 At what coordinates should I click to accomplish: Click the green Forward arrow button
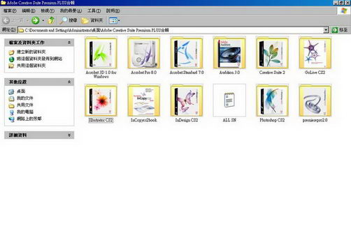[x=36, y=20]
